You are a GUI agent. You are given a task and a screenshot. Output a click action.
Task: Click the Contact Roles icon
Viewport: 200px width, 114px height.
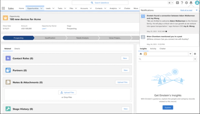[8, 58]
